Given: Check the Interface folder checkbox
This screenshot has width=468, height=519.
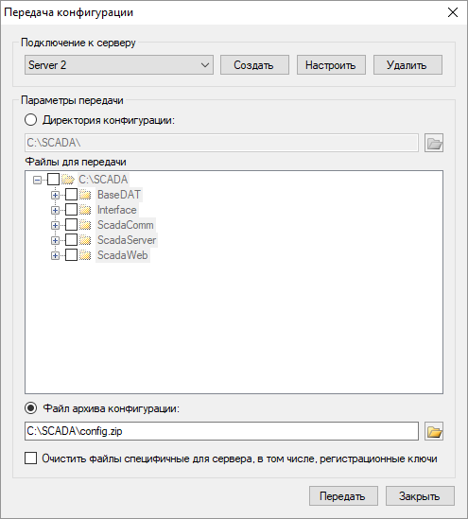Looking at the screenshot, I should 71,210.
